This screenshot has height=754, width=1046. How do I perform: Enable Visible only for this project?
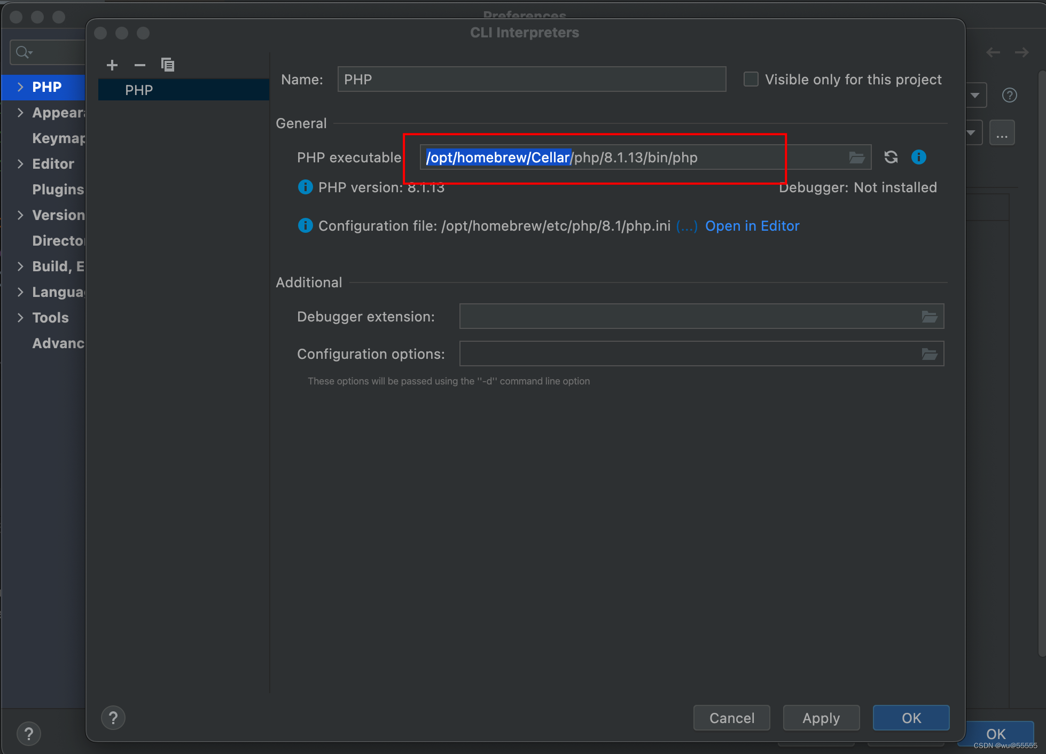751,80
